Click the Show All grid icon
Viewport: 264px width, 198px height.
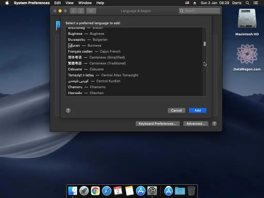click(91, 11)
